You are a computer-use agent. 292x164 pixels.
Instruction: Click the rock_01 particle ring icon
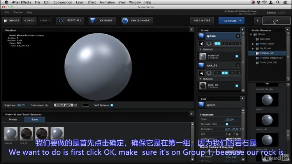209,73
